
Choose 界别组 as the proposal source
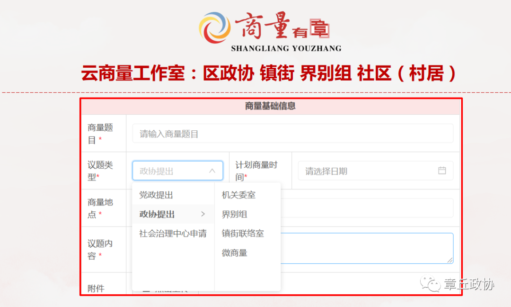(x=235, y=214)
